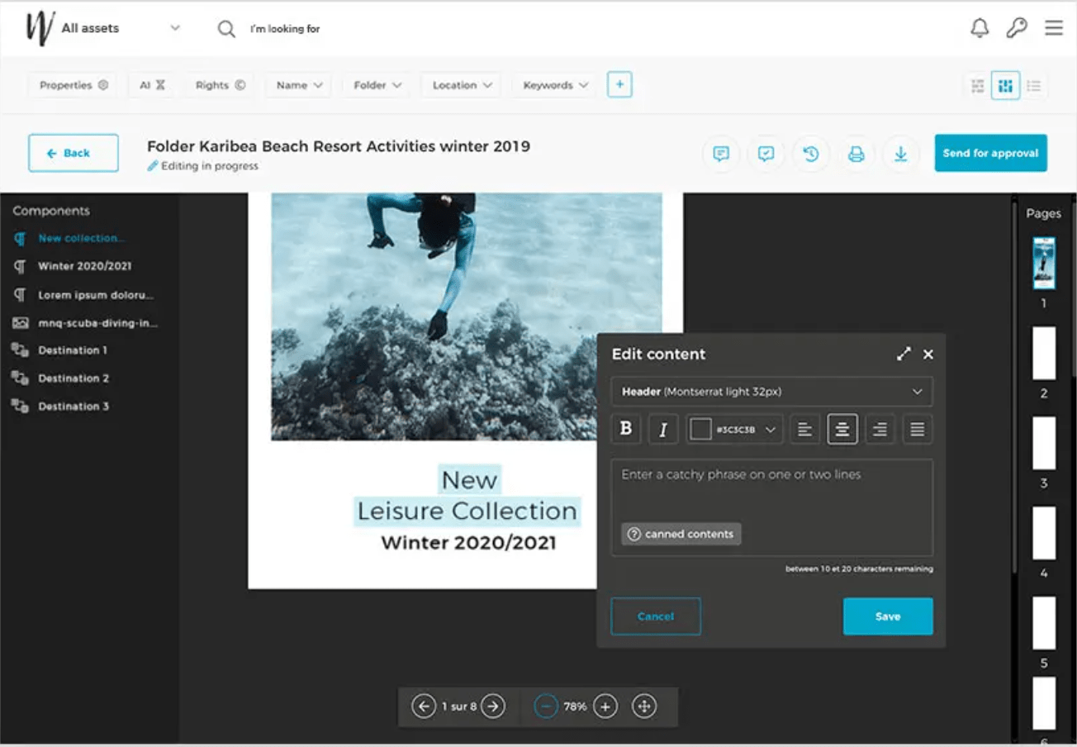Click the key icon in the top bar
Image resolution: width=1077 pixels, height=747 pixels.
click(1017, 27)
